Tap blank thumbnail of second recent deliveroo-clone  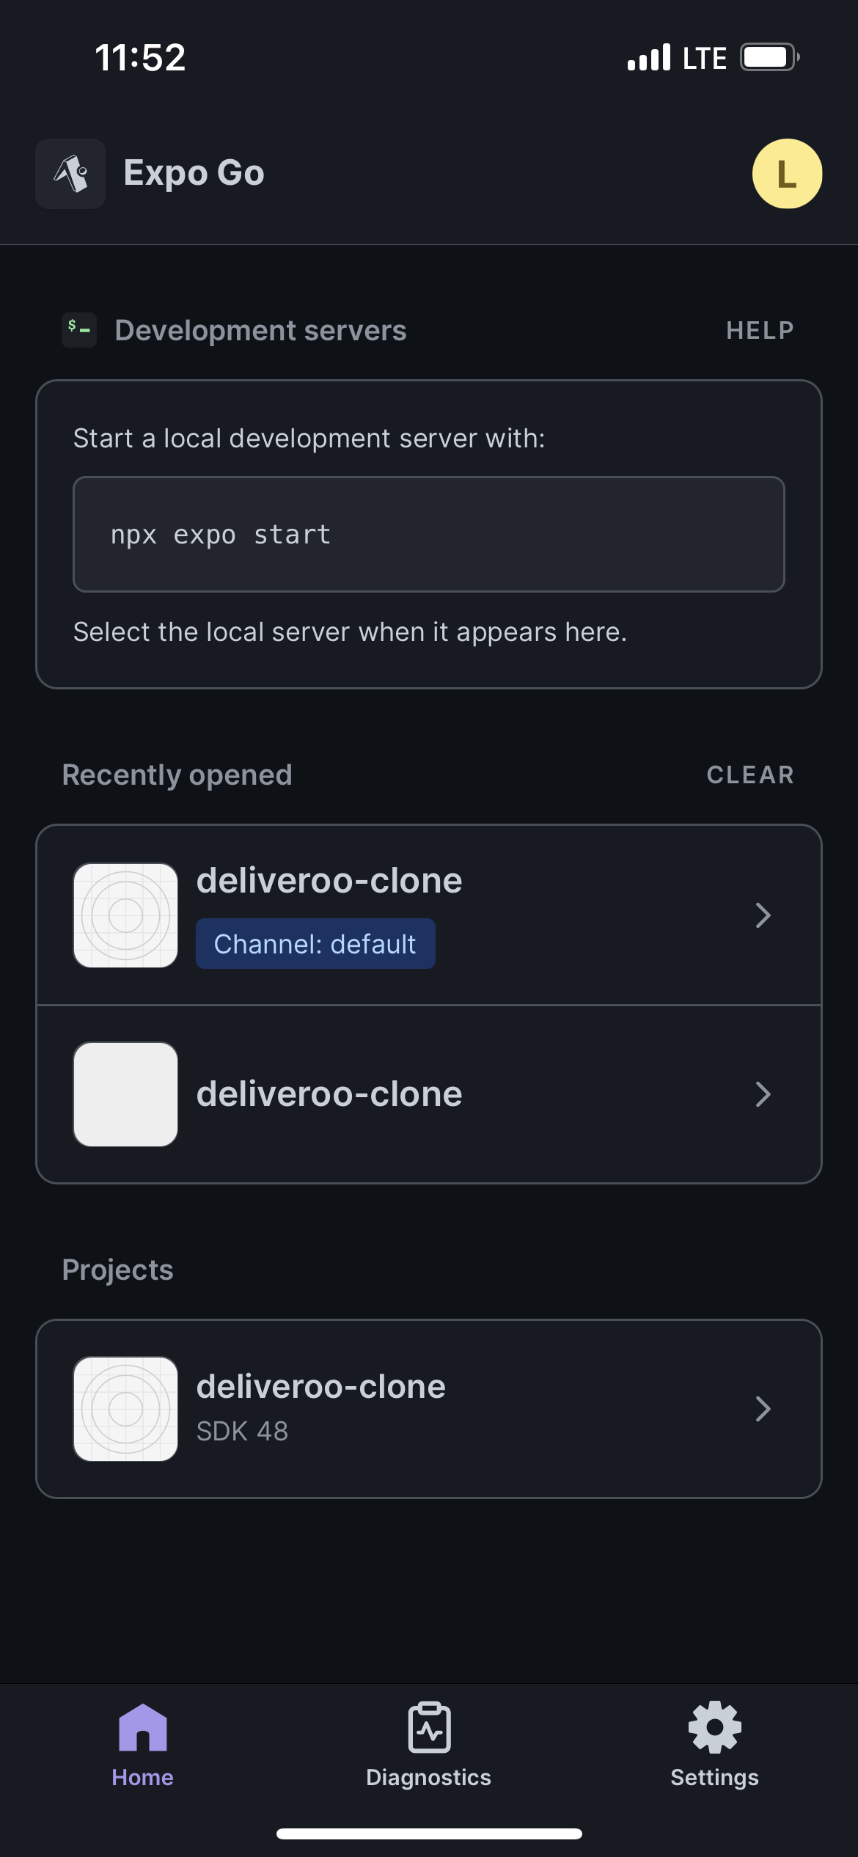click(125, 1094)
